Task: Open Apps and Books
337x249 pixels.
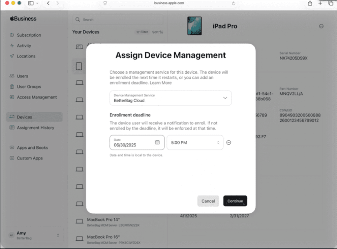Action: point(32,147)
